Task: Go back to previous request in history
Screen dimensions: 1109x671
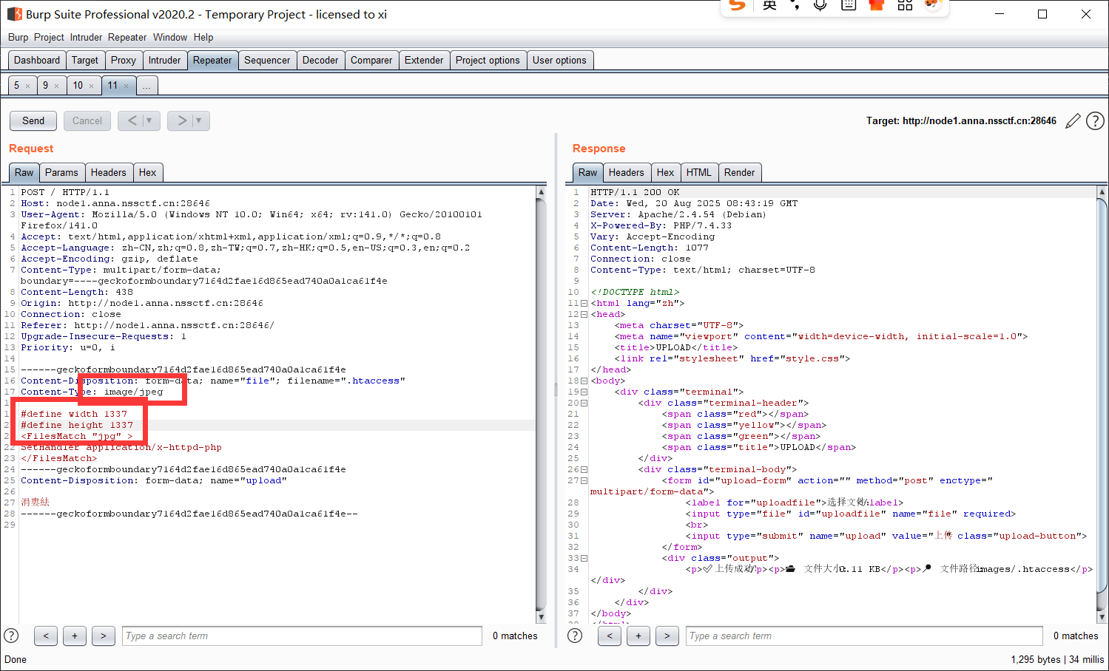Action: [132, 120]
